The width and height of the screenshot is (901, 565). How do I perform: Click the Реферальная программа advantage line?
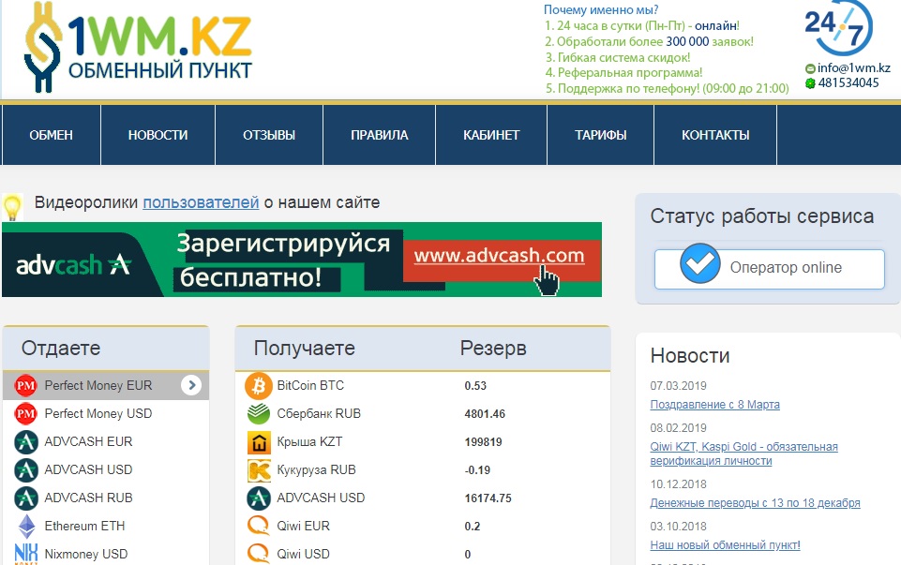click(624, 72)
